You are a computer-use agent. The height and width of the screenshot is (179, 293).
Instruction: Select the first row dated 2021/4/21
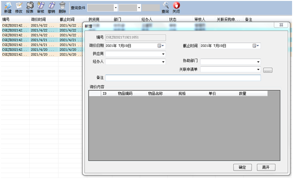pos(41,40)
